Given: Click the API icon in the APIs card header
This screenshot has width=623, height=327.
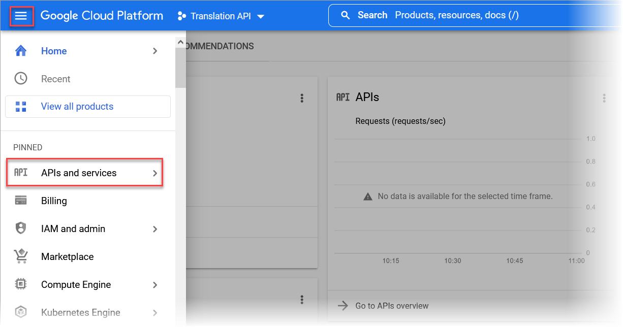Looking at the screenshot, I should [343, 97].
